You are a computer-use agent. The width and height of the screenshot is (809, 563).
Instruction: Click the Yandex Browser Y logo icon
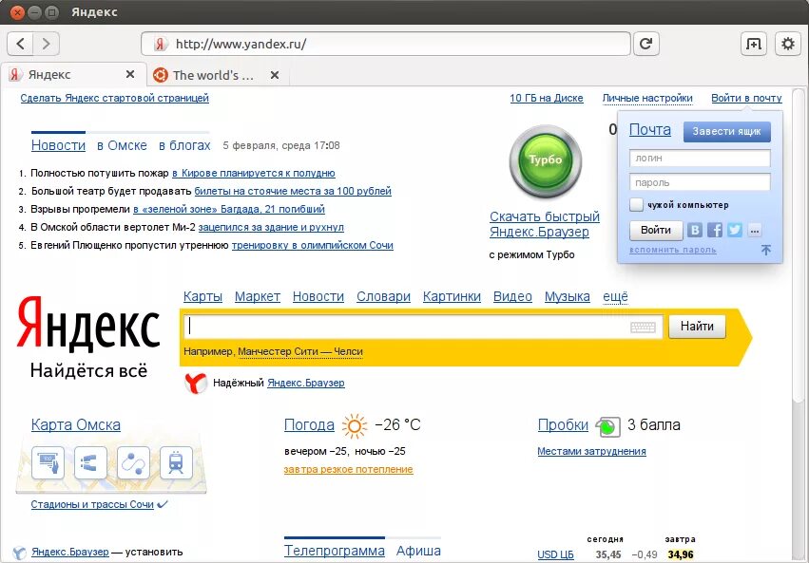point(196,383)
